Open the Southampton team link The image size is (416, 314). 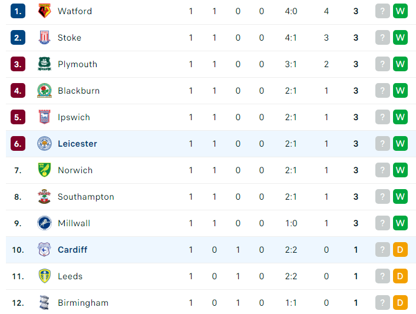(x=86, y=197)
